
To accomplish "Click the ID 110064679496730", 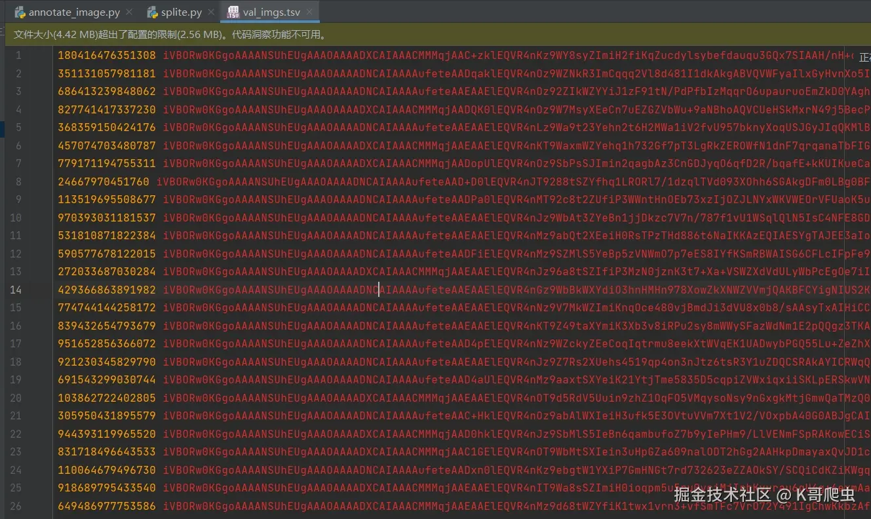I will click(x=107, y=470).
